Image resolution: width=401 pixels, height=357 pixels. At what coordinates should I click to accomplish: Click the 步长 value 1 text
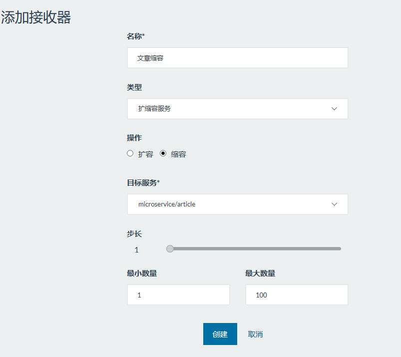(136, 249)
